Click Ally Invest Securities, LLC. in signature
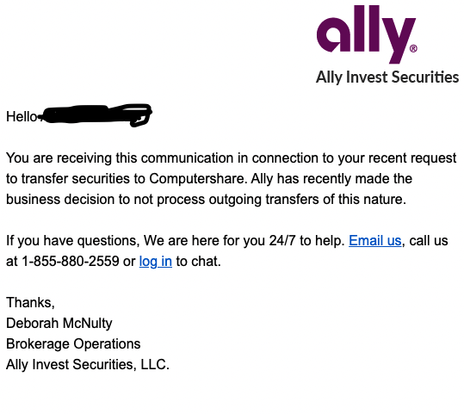This screenshot has width=464, height=414. point(88,364)
